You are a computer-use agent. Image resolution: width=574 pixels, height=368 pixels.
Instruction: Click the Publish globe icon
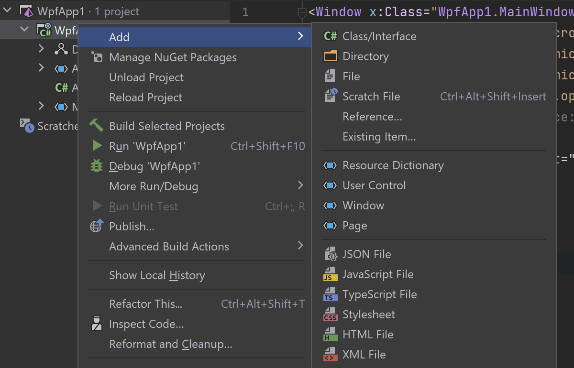(x=97, y=226)
